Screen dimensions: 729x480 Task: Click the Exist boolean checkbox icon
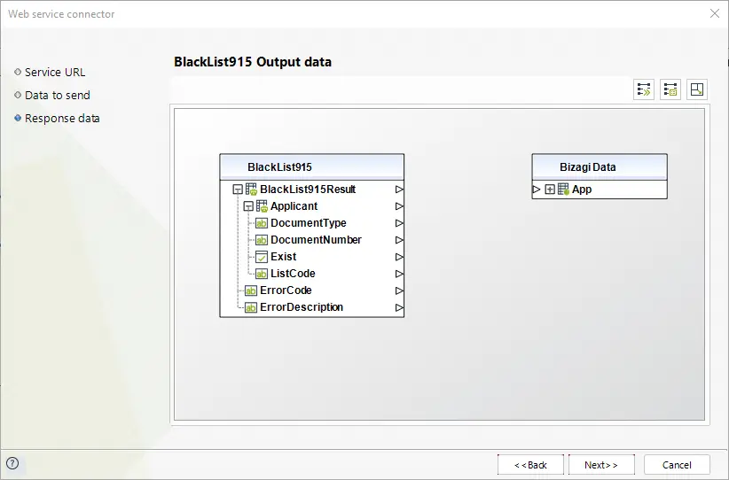(x=262, y=257)
